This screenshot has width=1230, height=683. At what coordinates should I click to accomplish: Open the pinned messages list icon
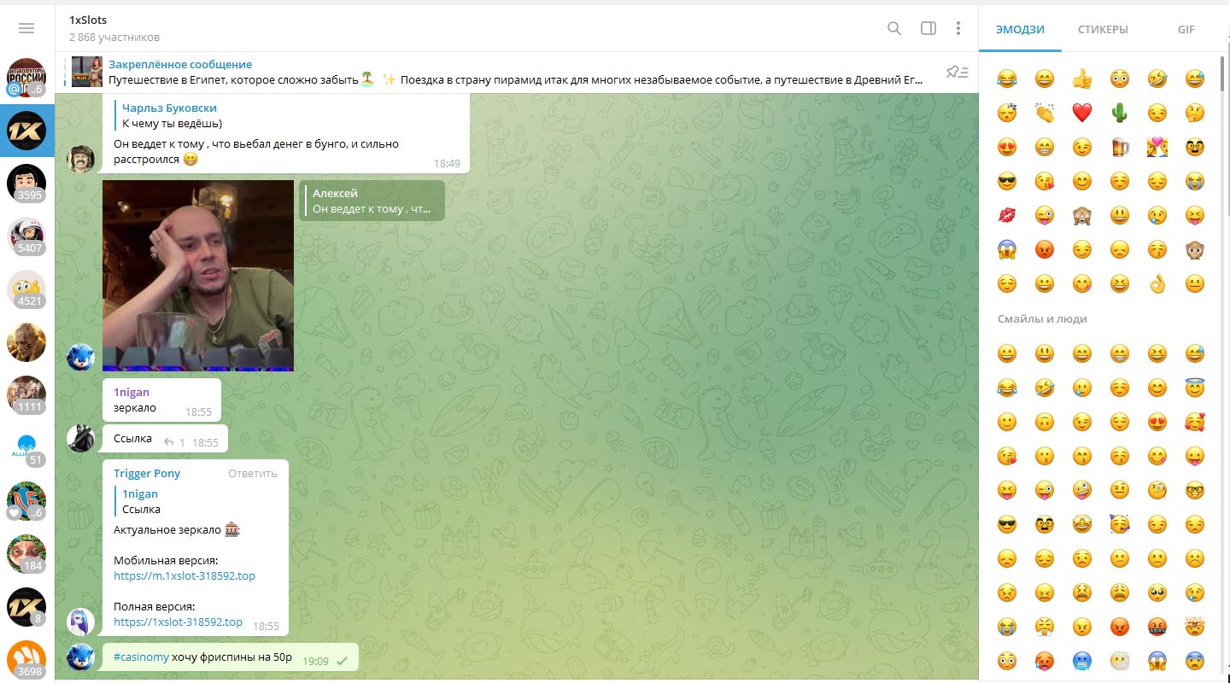[958, 73]
